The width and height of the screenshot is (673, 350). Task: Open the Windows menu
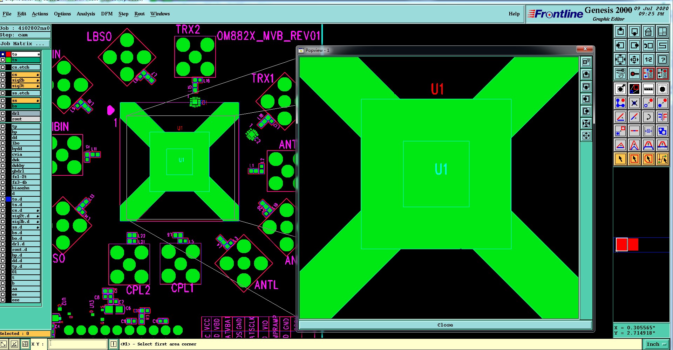point(160,14)
